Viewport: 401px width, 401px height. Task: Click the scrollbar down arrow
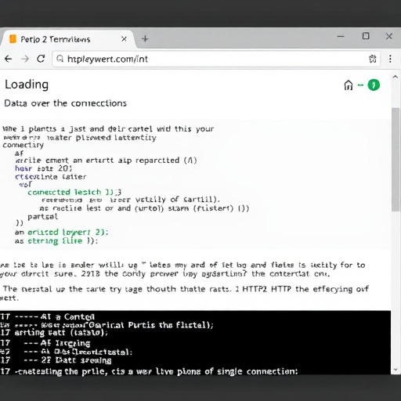coord(396,370)
